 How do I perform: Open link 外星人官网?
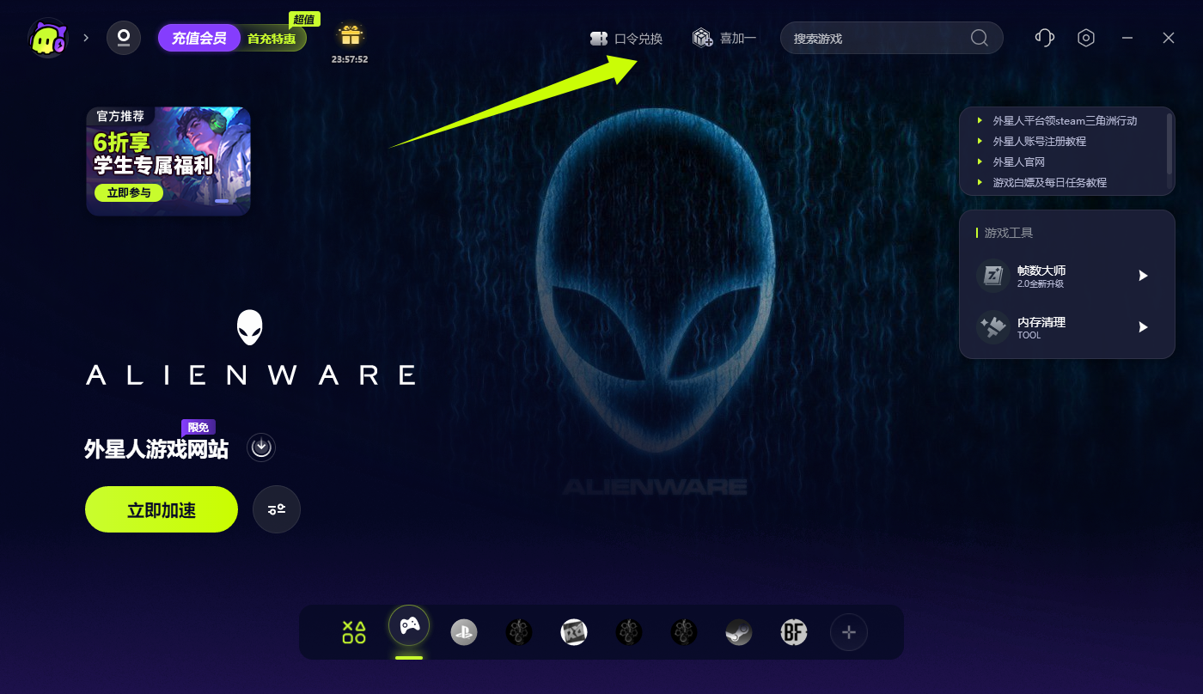tap(1019, 161)
